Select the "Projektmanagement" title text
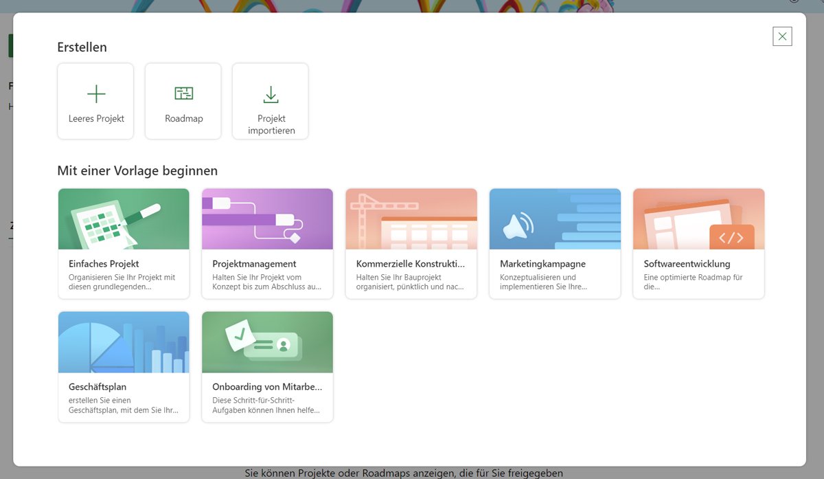Viewport: 824px width, 479px height. pyautogui.click(x=254, y=264)
